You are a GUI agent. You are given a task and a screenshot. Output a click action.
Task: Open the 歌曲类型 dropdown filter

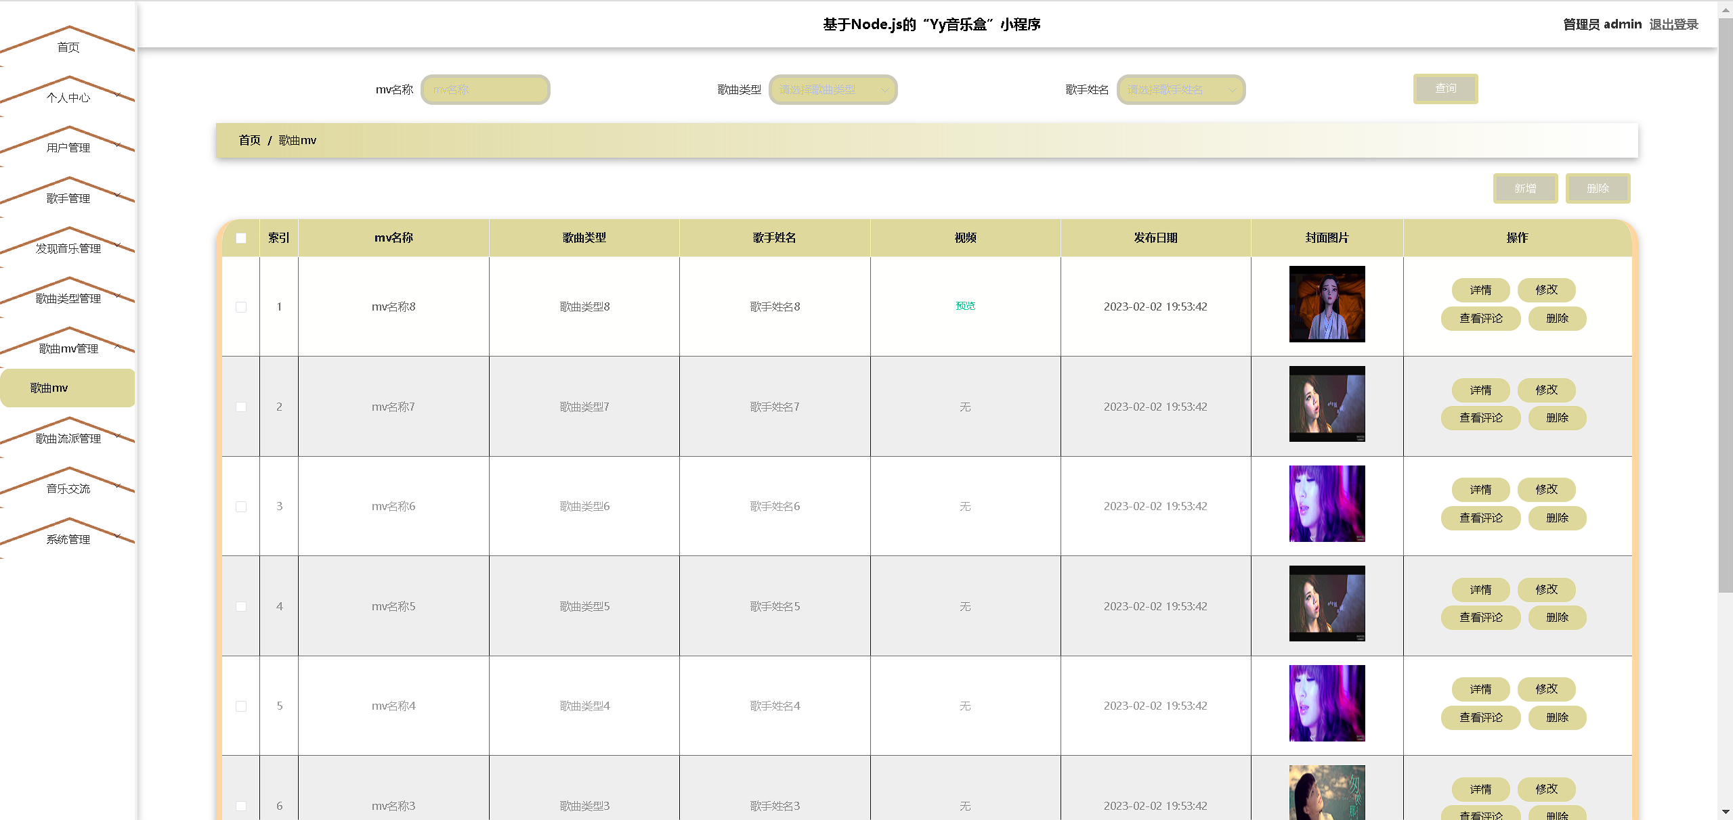click(x=832, y=89)
